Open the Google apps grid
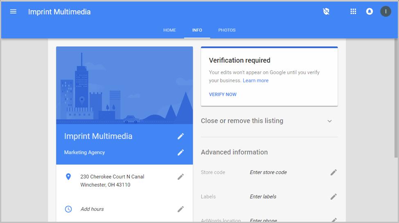Image resolution: width=399 pixels, height=223 pixels. point(353,11)
